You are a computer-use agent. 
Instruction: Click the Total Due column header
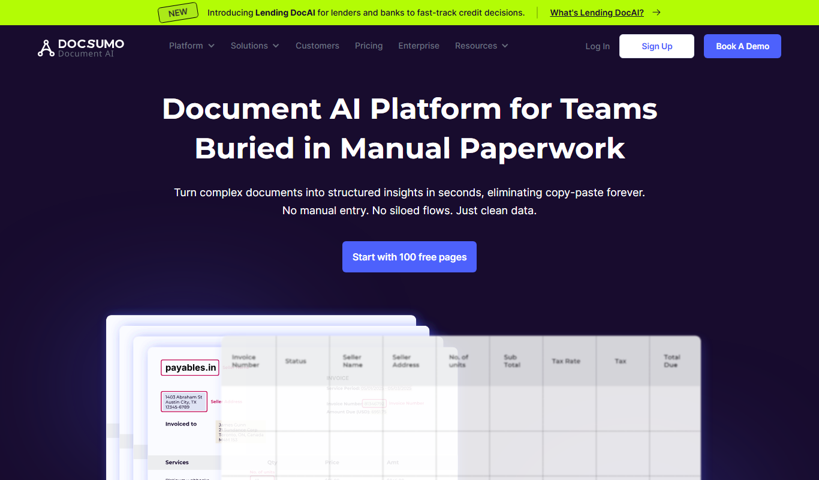click(x=672, y=361)
